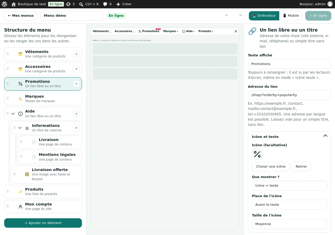The width and height of the screenshot is (335, 235).
Task: Click the percent icon preview tile
Action: [x=257, y=154]
